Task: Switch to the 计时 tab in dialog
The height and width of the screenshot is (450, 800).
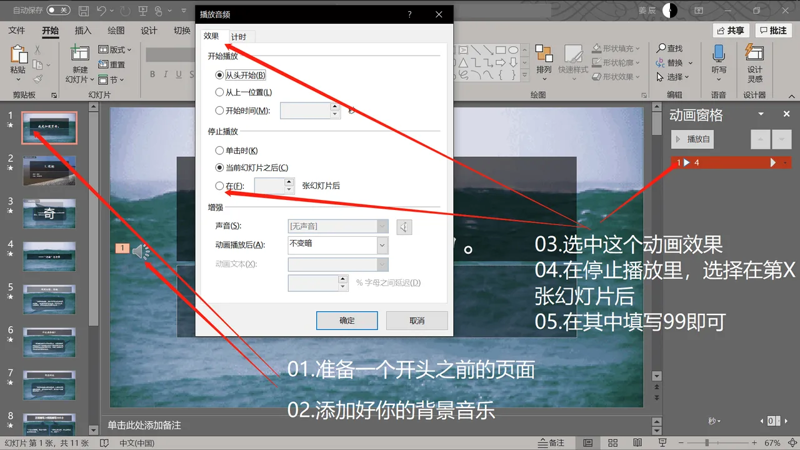Action: [x=239, y=37]
